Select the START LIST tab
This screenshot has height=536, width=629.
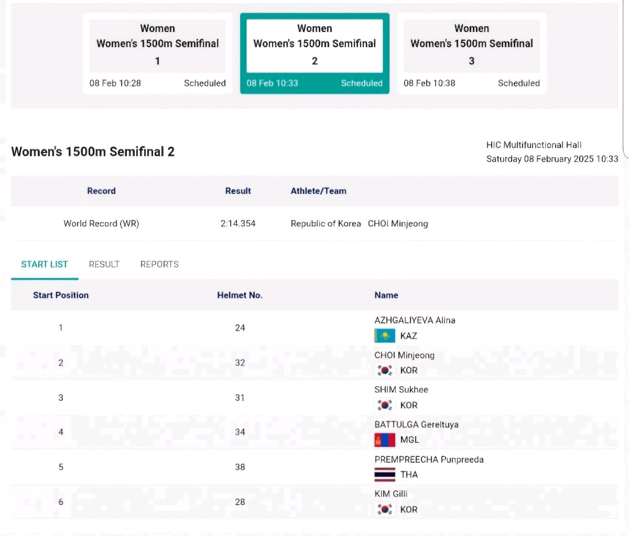45,265
